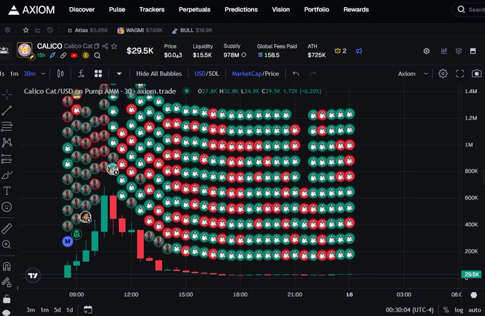485x316 pixels.
Task: Refresh the Supply value
Action: point(244,55)
